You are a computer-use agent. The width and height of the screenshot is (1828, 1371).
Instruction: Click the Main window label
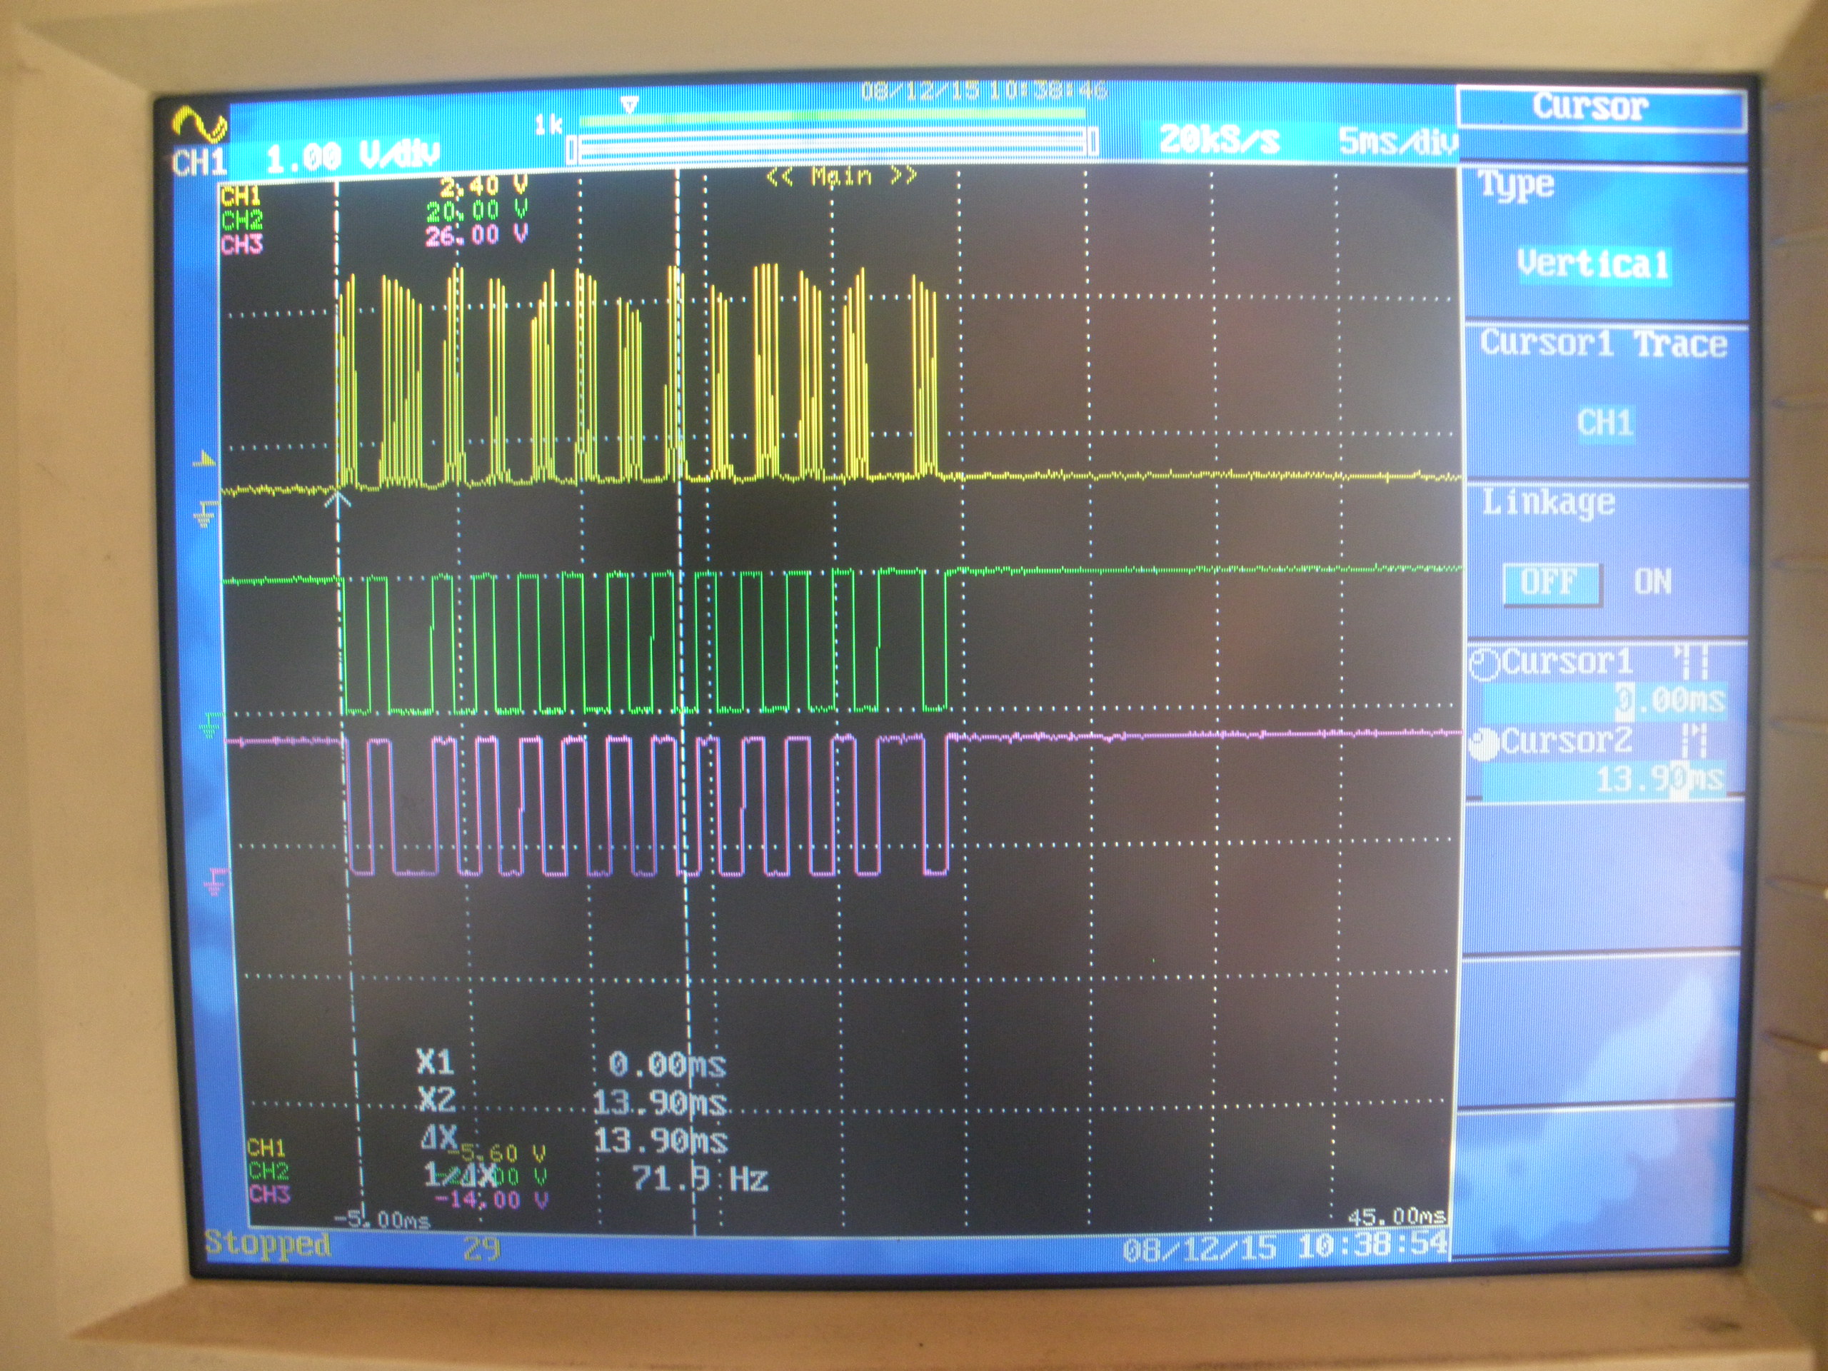click(840, 176)
